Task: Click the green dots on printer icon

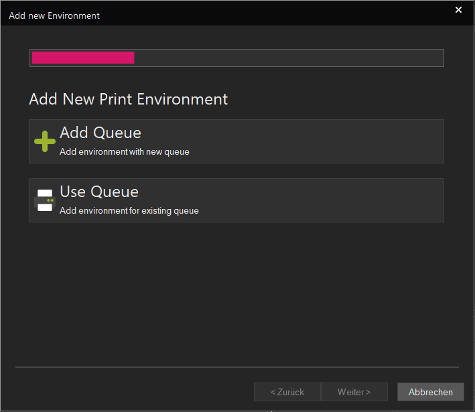Action: click(50, 200)
